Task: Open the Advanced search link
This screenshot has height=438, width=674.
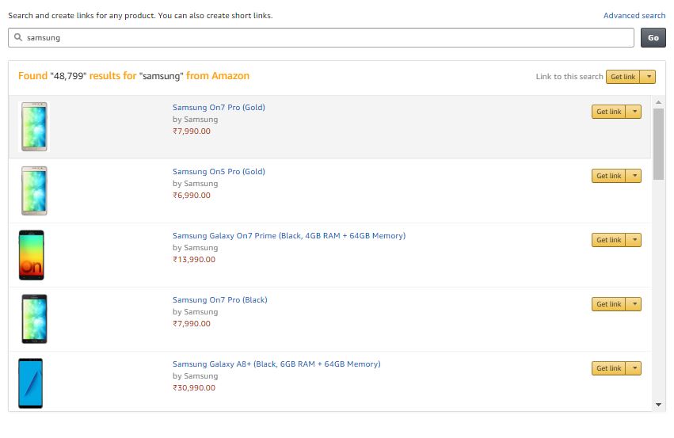Action: (x=634, y=16)
